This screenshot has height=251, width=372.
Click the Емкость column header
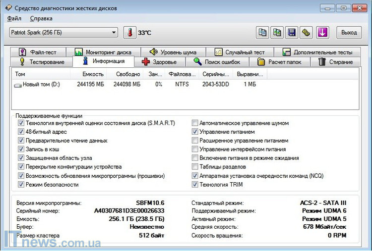pyautogui.click(x=93, y=74)
